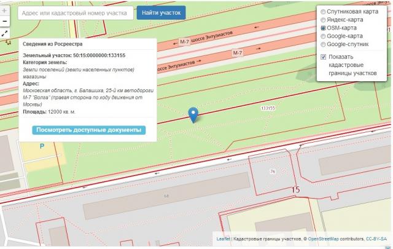The width and height of the screenshot is (393, 249).
Task: Open the OpenStreetMap contributors link
Action: [328, 239]
